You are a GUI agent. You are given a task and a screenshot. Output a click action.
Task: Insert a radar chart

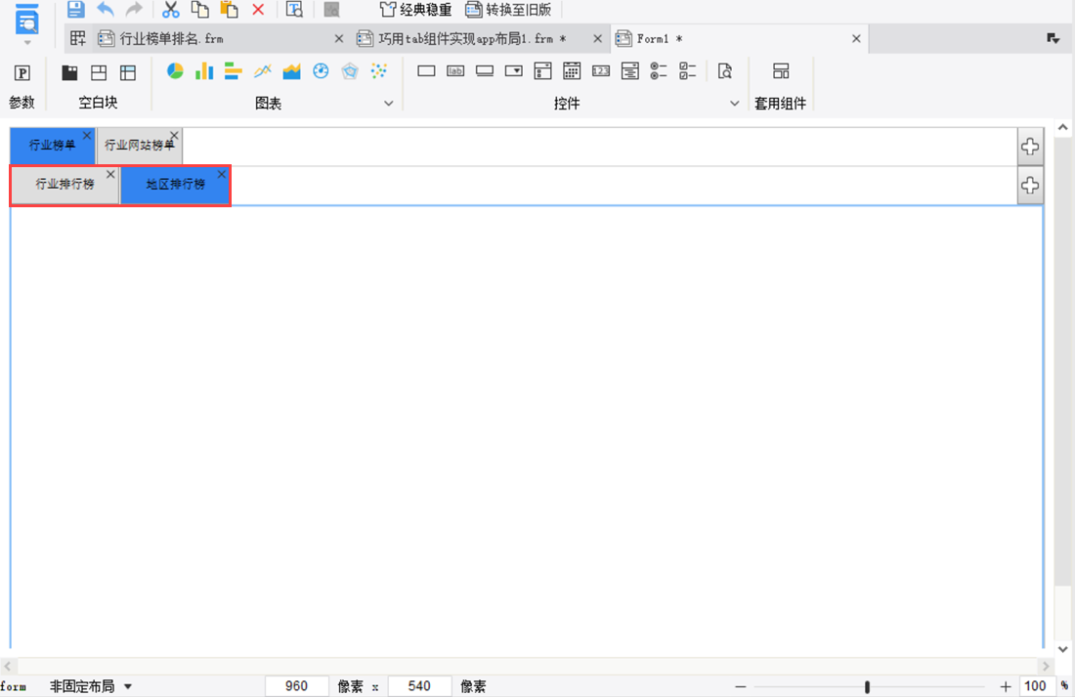tap(350, 70)
